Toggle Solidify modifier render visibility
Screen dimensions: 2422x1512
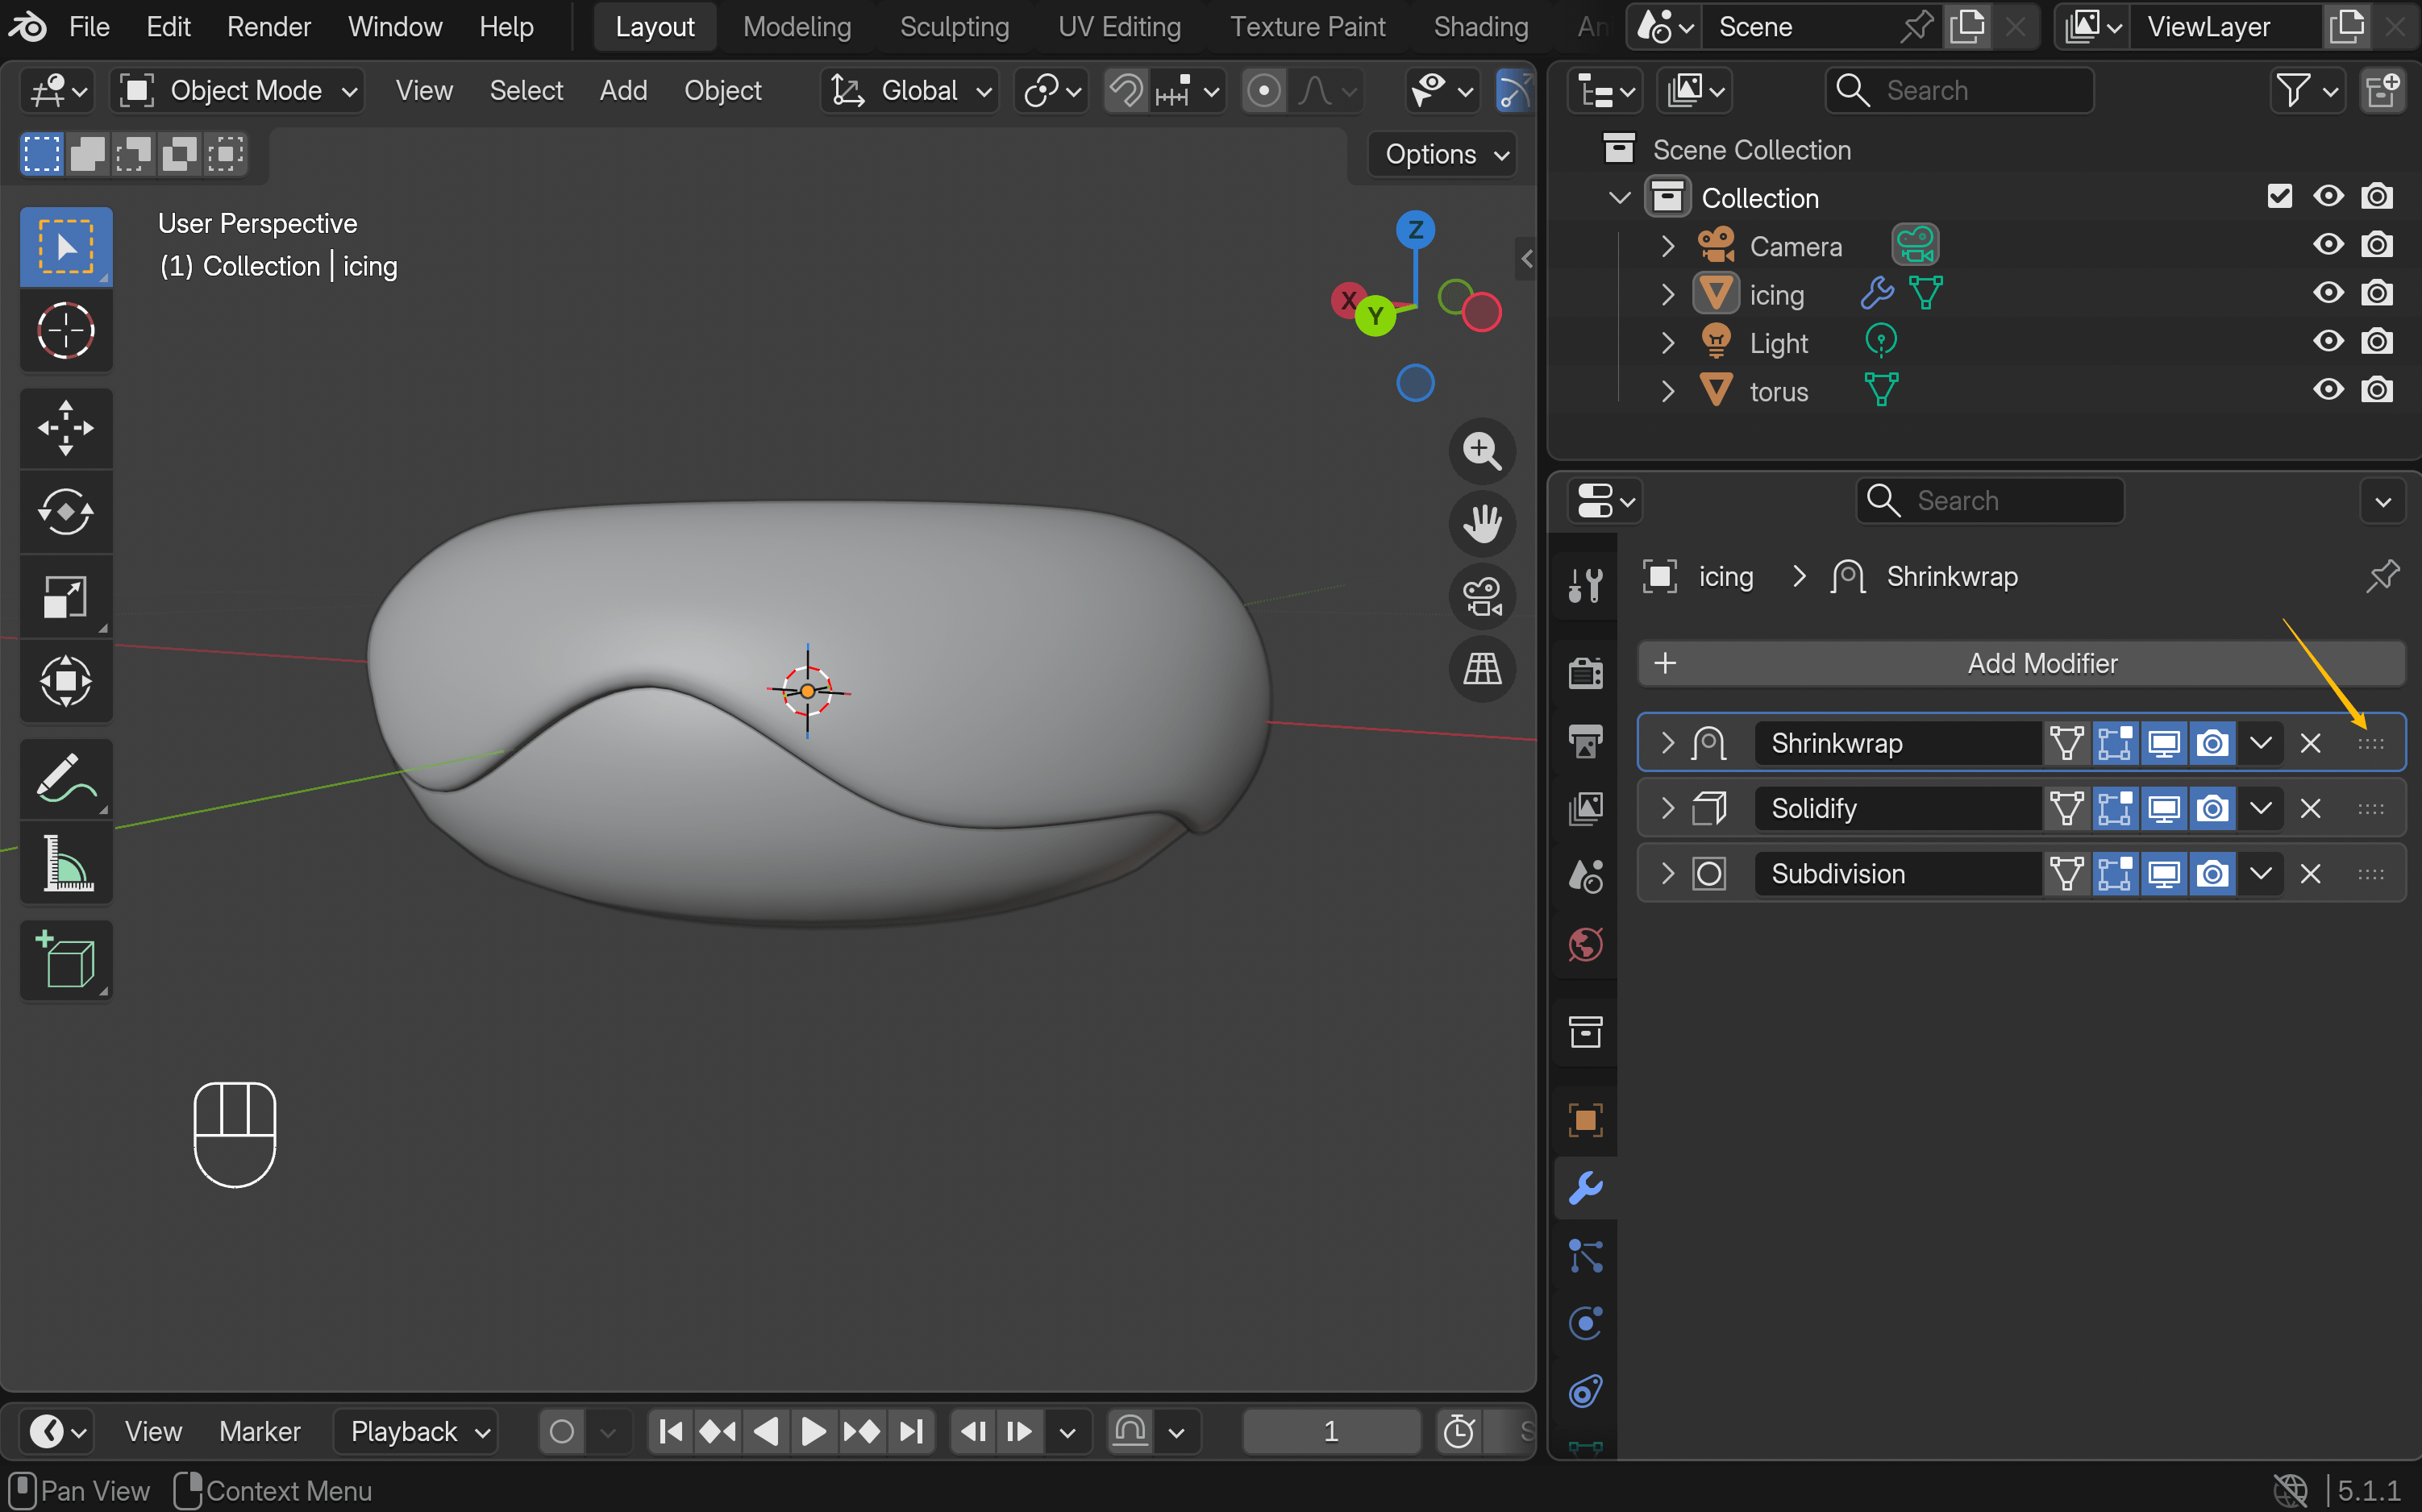(x=2212, y=808)
